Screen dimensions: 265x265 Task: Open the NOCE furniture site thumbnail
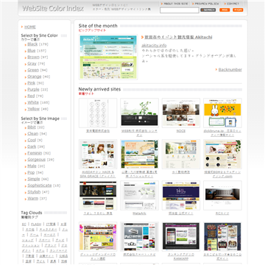pos(181,113)
